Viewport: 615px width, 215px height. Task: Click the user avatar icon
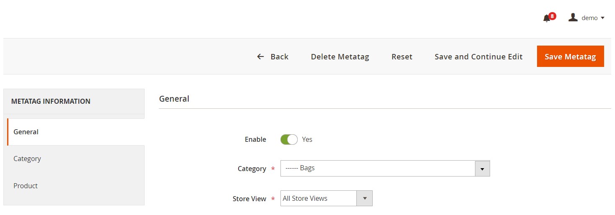tap(573, 18)
